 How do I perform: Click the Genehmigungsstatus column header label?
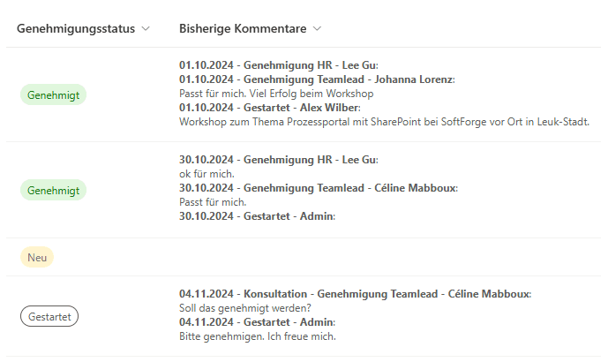click(x=76, y=28)
